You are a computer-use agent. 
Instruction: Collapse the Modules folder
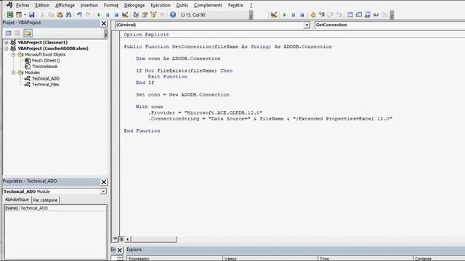[x=13, y=72]
